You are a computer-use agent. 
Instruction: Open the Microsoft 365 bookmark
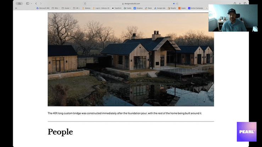click(x=43, y=8)
